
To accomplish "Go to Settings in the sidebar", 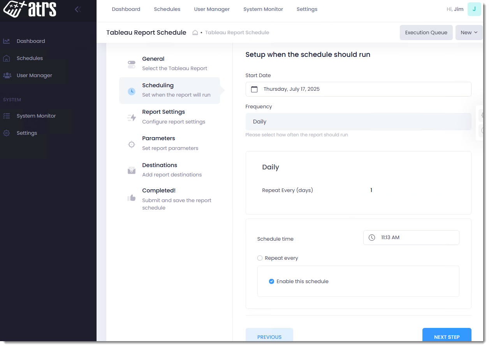I will pyautogui.click(x=27, y=133).
